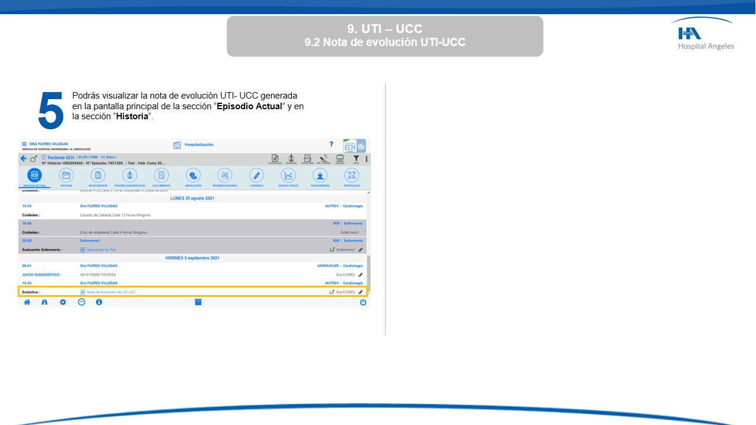Click the power logout icon
The height and width of the screenshot is (425, 756).
(x=363, y=302)
